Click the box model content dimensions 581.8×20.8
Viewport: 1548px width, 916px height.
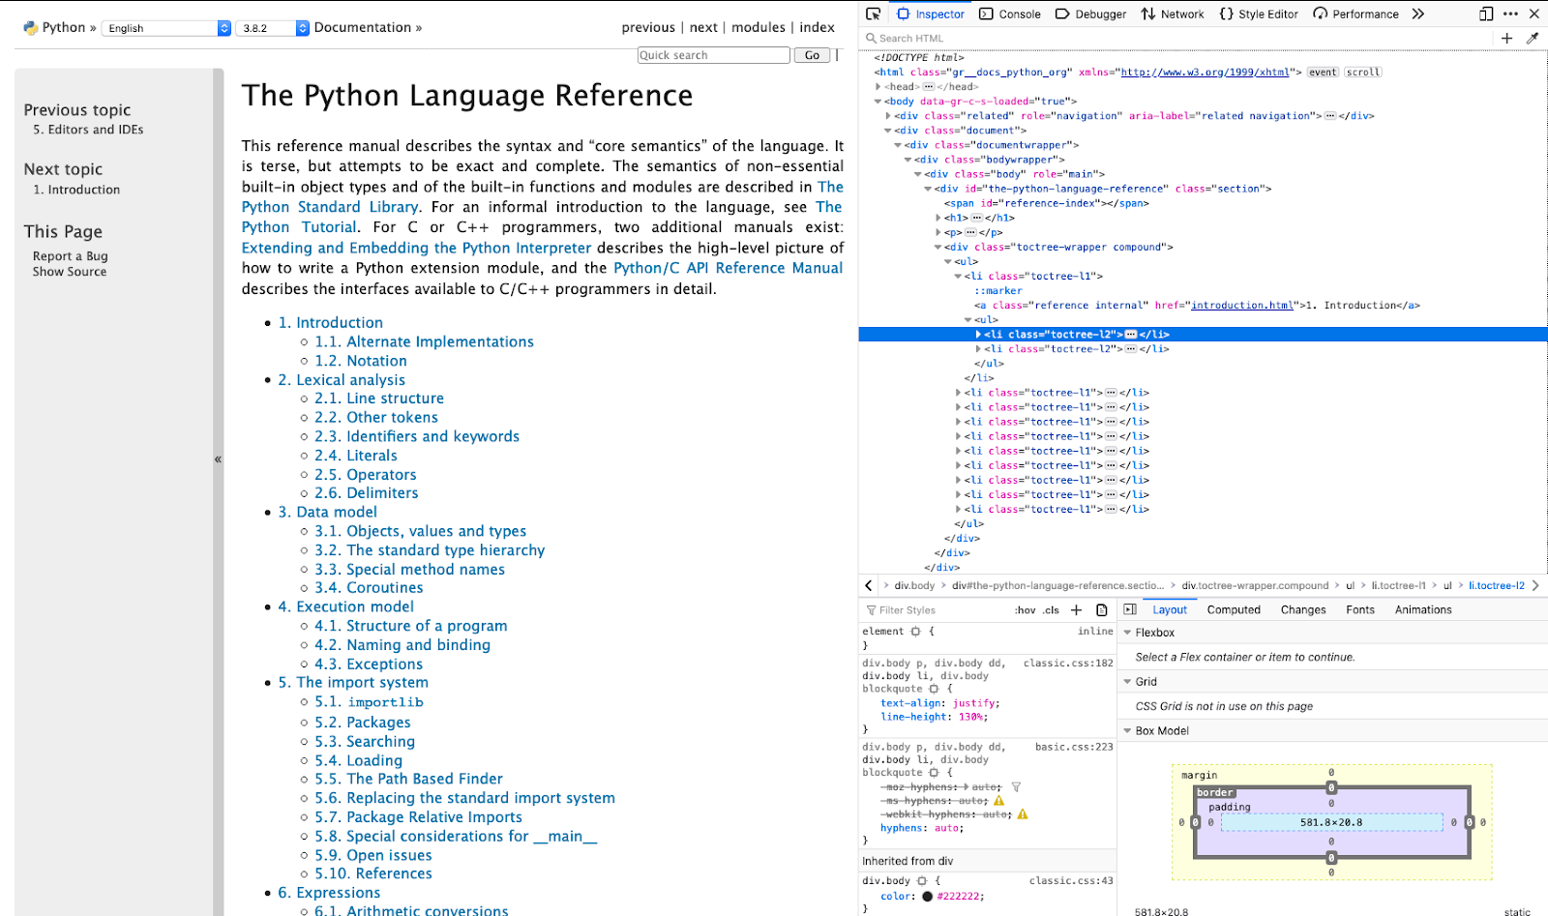coord(1331,822)
